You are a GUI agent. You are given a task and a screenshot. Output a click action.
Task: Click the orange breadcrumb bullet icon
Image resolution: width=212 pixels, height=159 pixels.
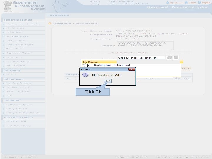click(50, 23)
